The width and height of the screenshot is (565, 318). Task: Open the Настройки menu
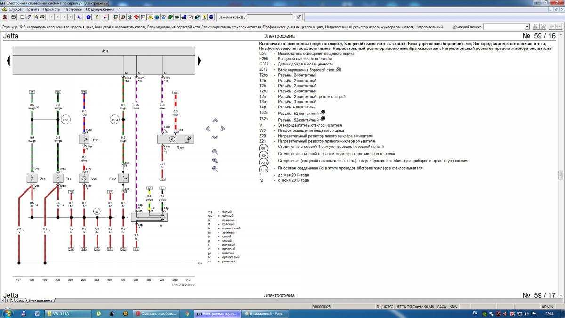point(73,9)
